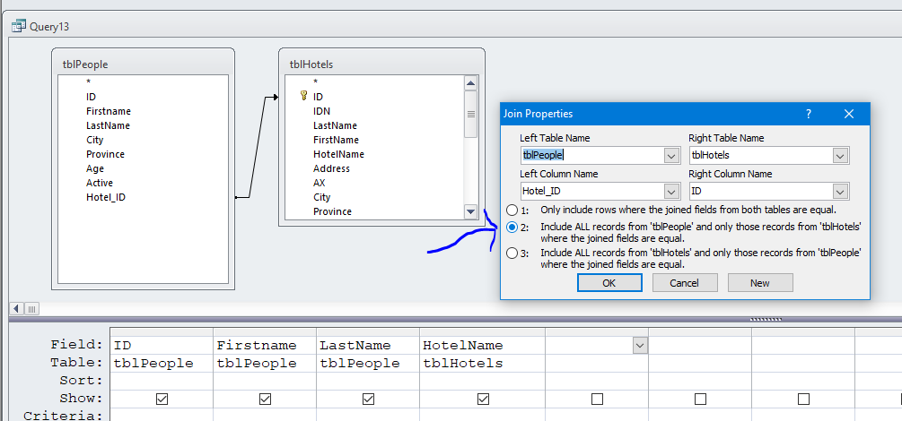
Task: Select the Province field in tblHotels
Action: point(332,211)
